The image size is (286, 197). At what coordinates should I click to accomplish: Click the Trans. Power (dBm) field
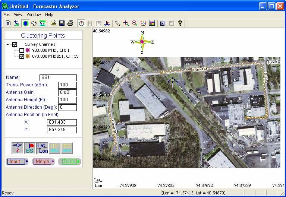point(67,85)
